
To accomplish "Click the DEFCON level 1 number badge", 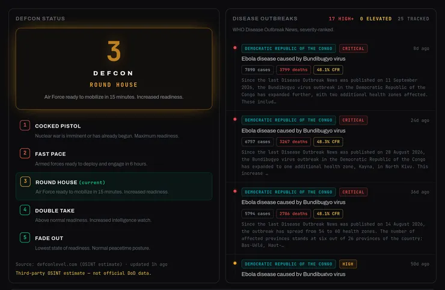I will 25,125.
